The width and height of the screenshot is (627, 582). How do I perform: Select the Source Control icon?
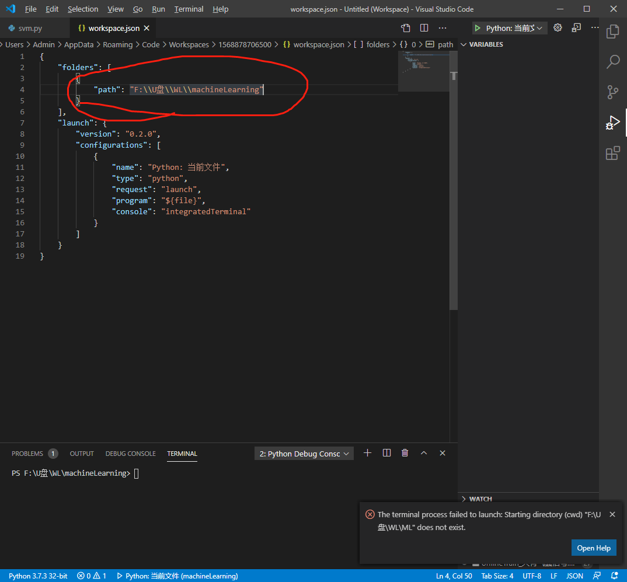[x=613, y=92]
